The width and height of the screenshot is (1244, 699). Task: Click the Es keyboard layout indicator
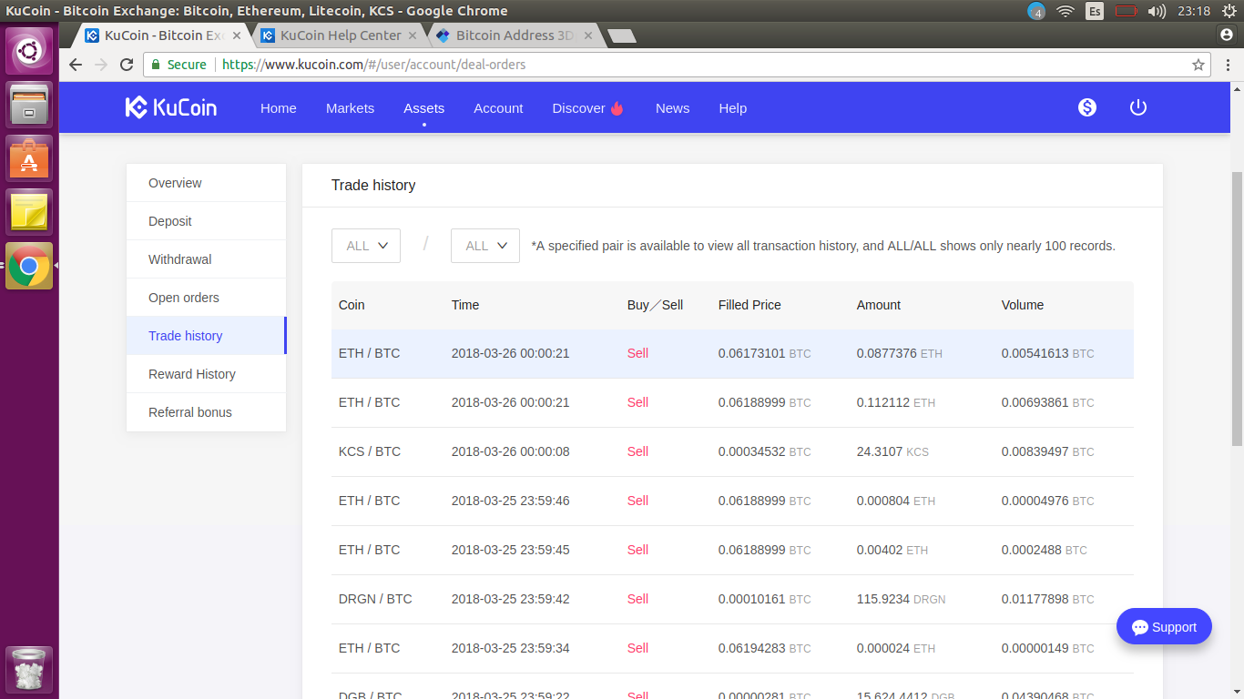pyautogui.click(x=1095, y=11)
